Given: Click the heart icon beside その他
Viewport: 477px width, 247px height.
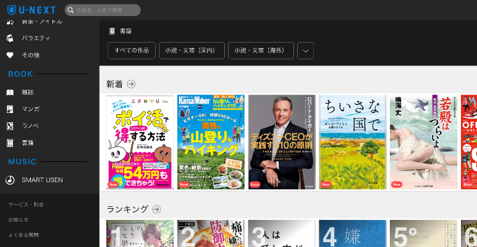Looking at the screenshot, I should (x=10, y=55).
